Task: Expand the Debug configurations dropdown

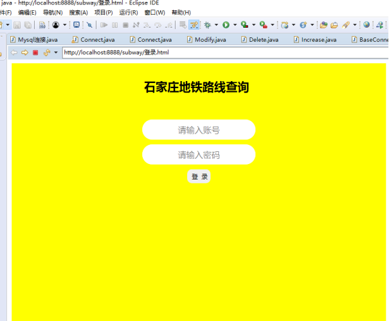Action: pyautogui.click(x=216, y=25)
